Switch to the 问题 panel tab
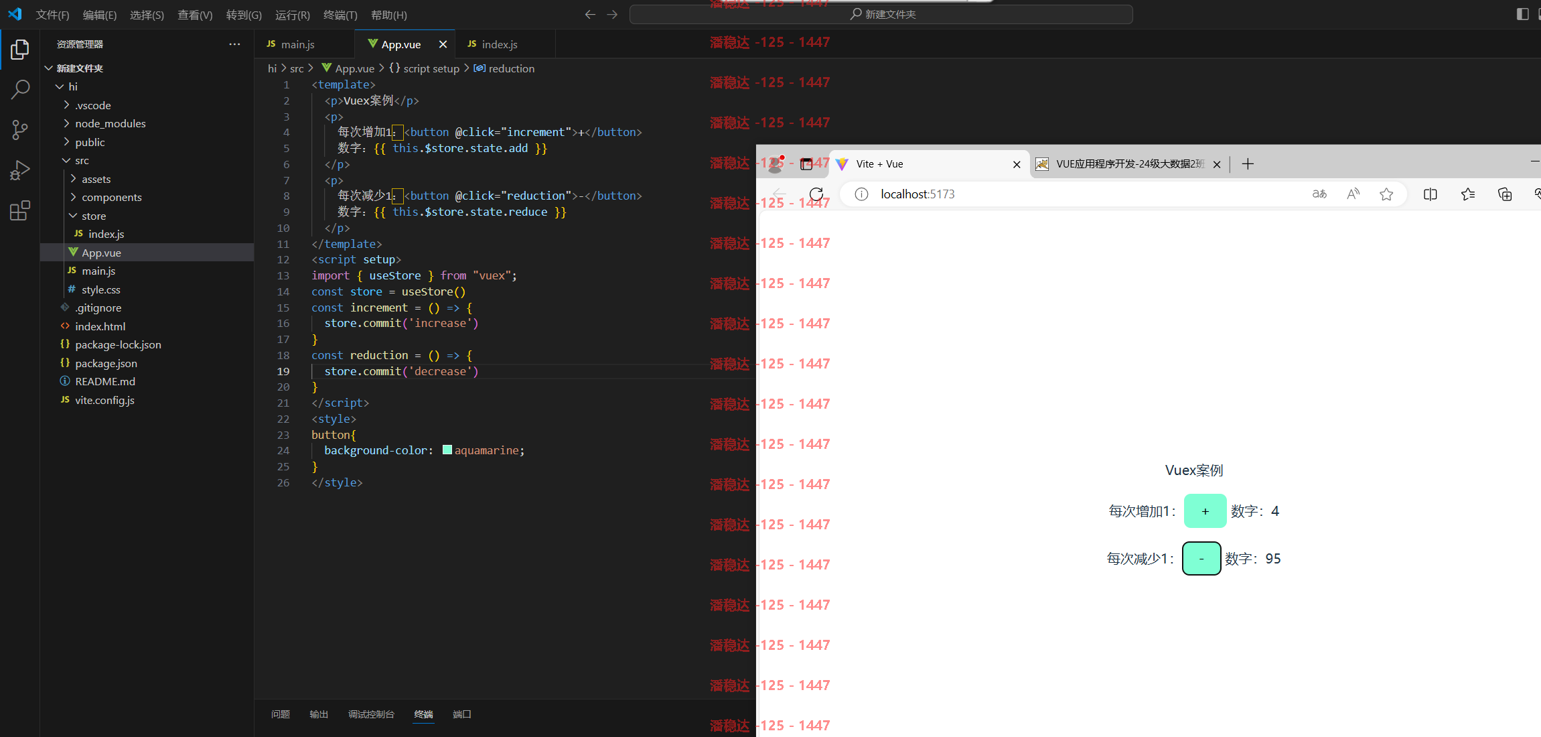The height and width of the screenshot is (737, 1541). (281, 714)
